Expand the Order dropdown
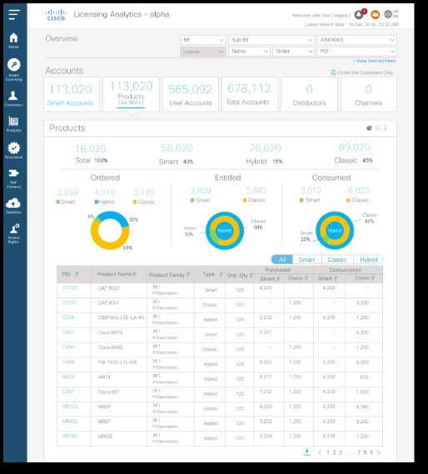This screenshot has height=474, width=428. tap(293, 52)
